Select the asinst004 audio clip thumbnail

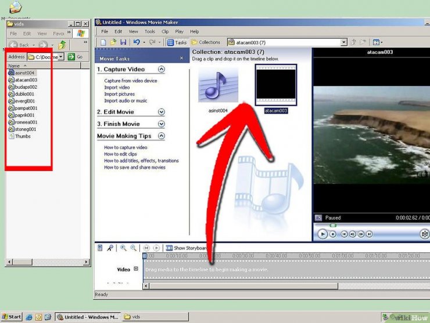click(x=218, y=85)
